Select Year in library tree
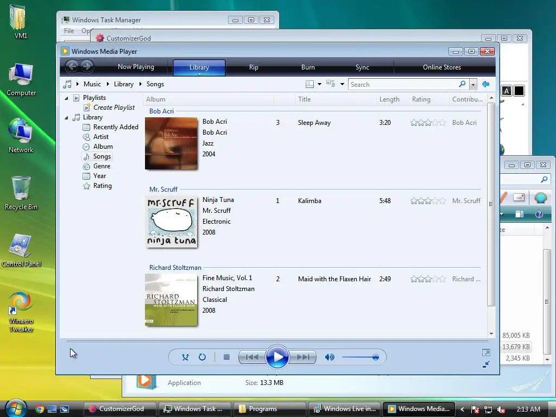This screenshot has height=417, width=556. (x=100, y=176)
